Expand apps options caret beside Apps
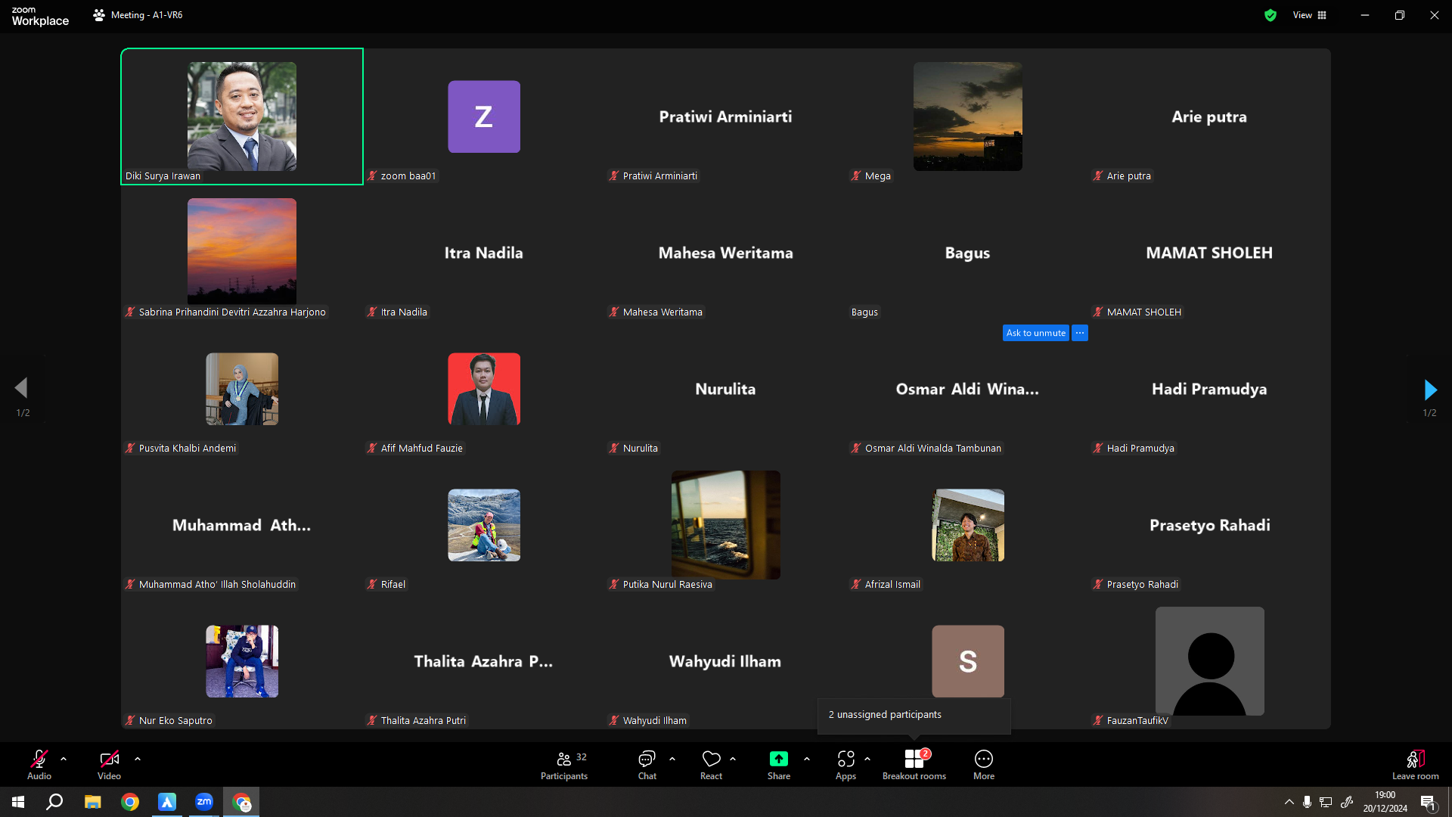The height and width of the screenshot is (817, 1452). tap(867, 758)
